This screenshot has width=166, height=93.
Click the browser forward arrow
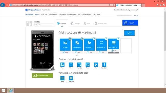[7, 5]
